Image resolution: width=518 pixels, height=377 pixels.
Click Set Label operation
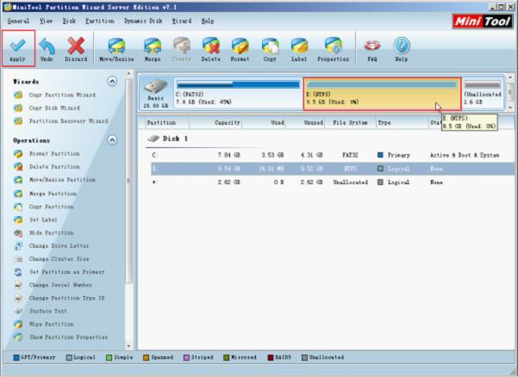point(43,219)
